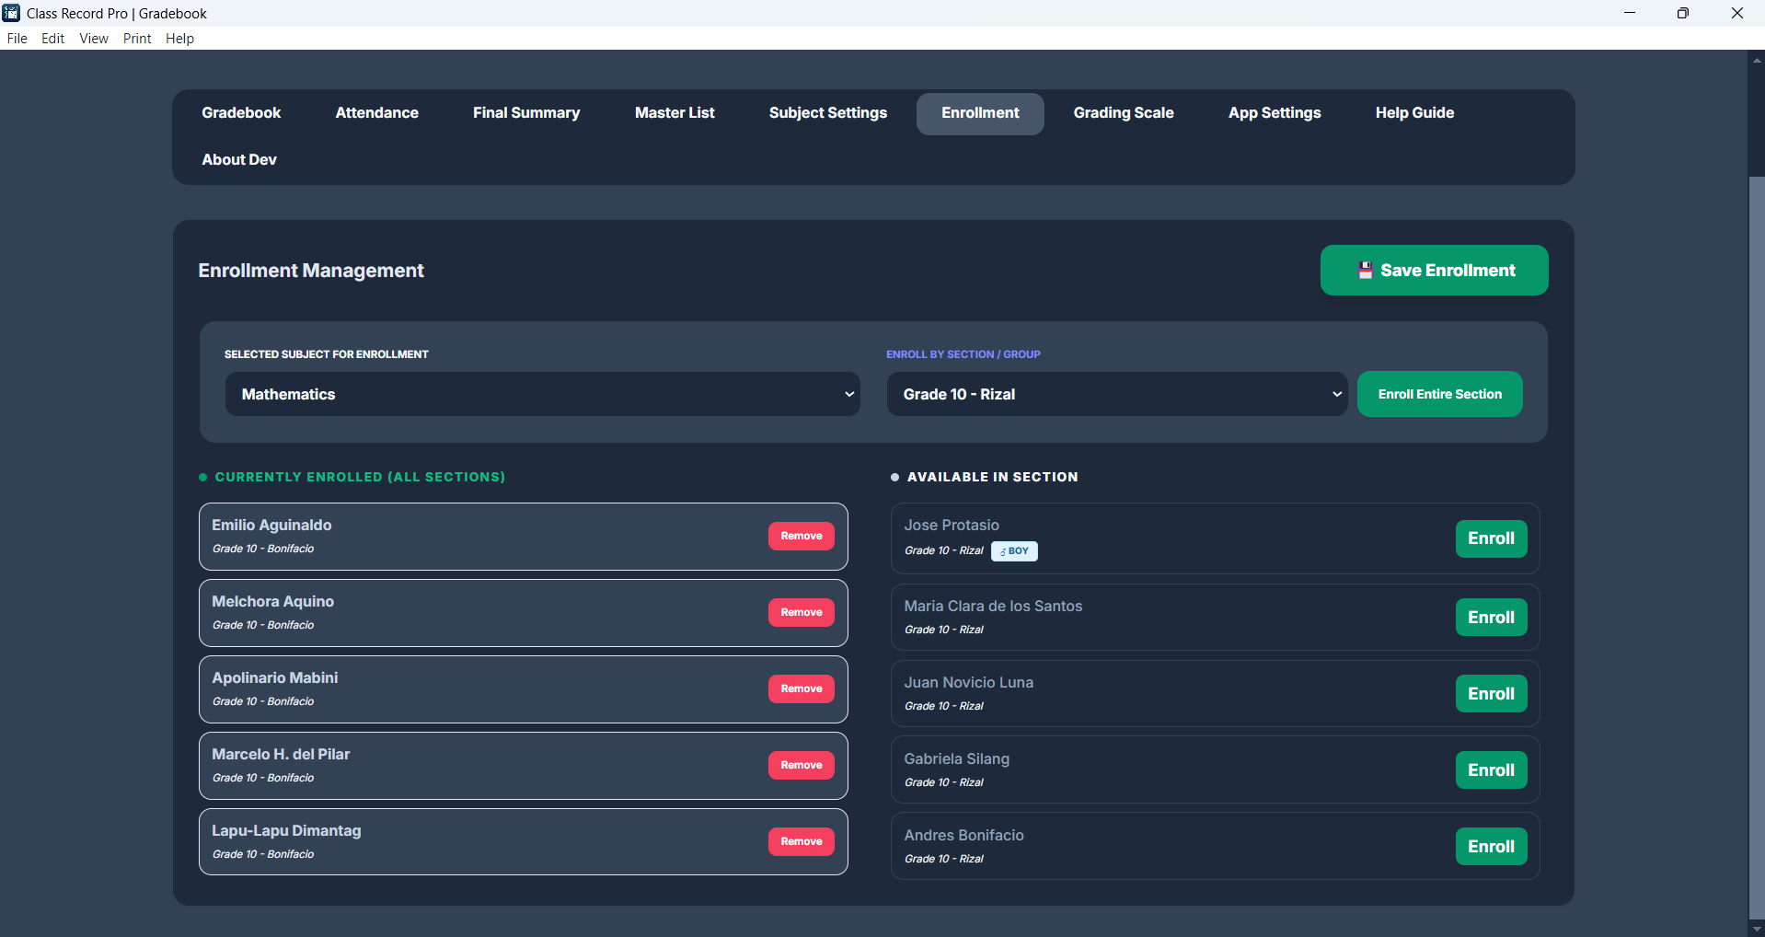The image size is (1765, 937).
Task: Expand the Grade 10 - Rizal section dropdown
Action: click(x=1116, y=394)
